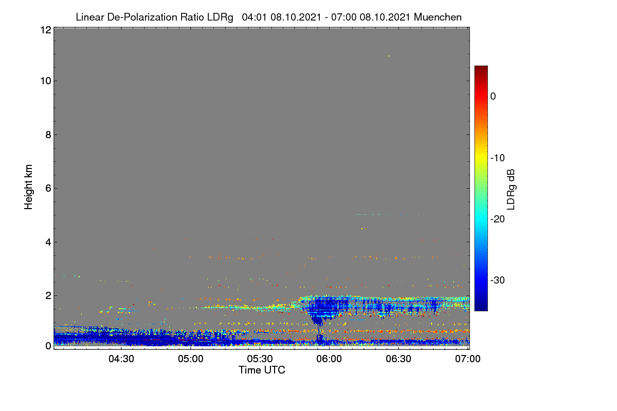Screen dimensions: 617x411
Task: Click the 06:30 time axis label
Action: click(x=399, y=359)
